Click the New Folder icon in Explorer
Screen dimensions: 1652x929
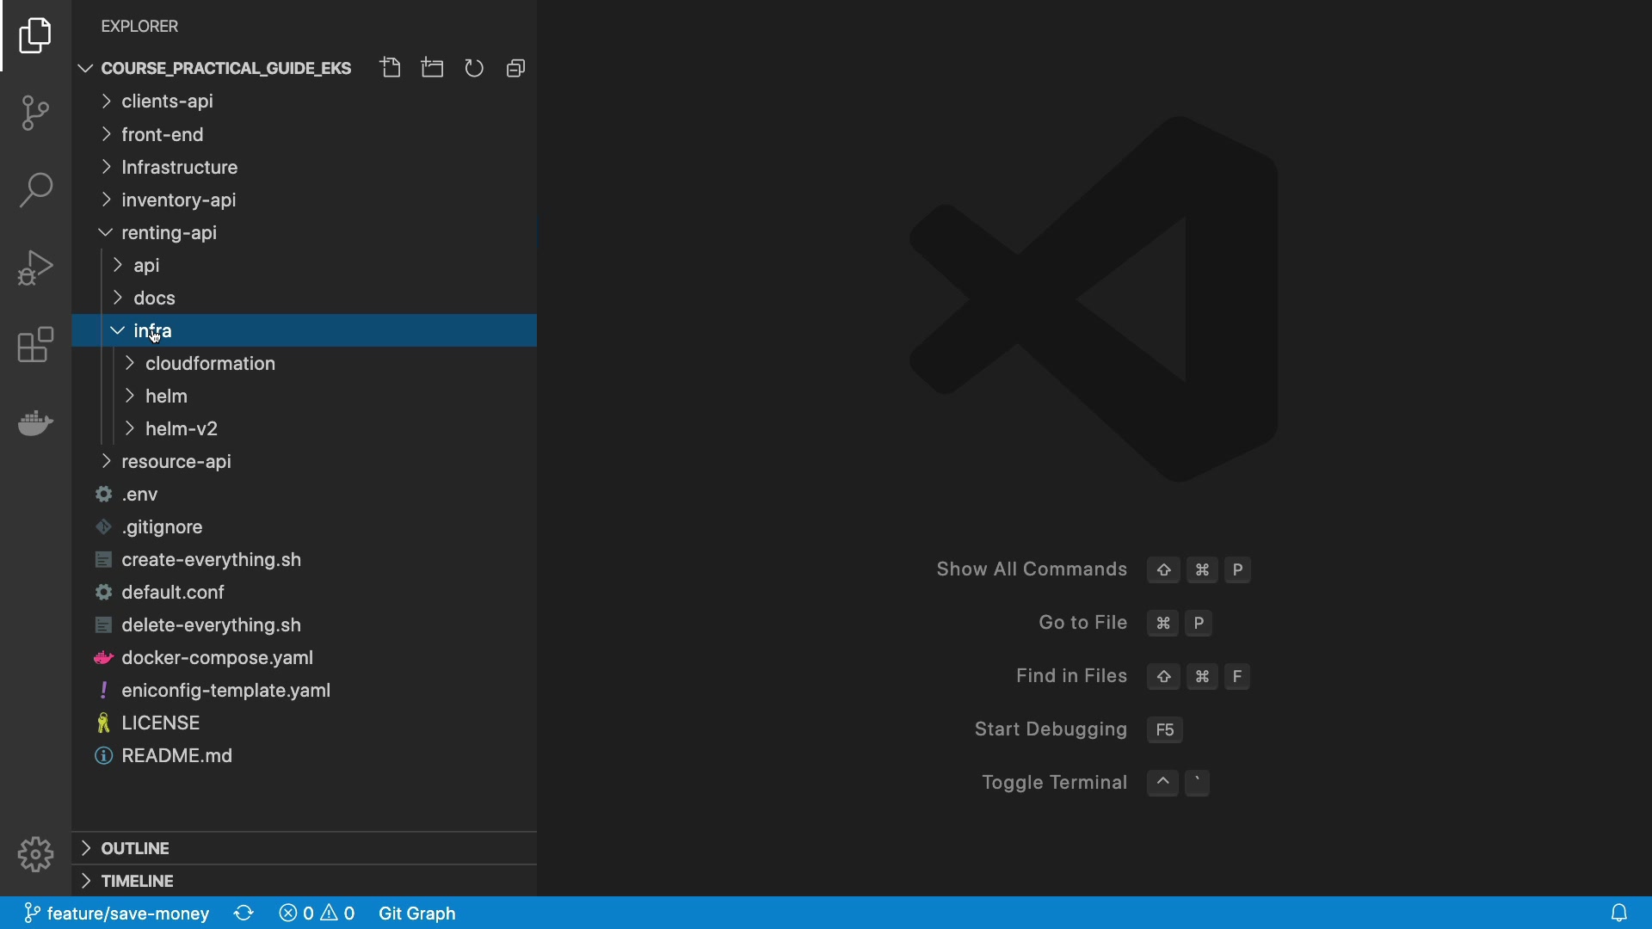[432, 68]
